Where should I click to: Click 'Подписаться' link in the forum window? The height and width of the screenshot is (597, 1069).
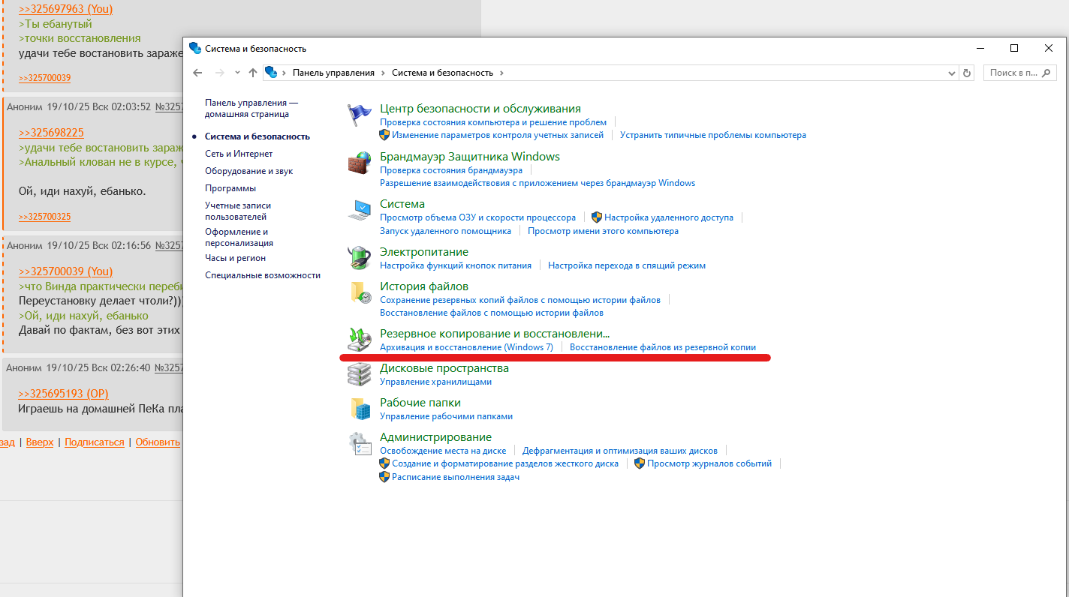[95, 442]
